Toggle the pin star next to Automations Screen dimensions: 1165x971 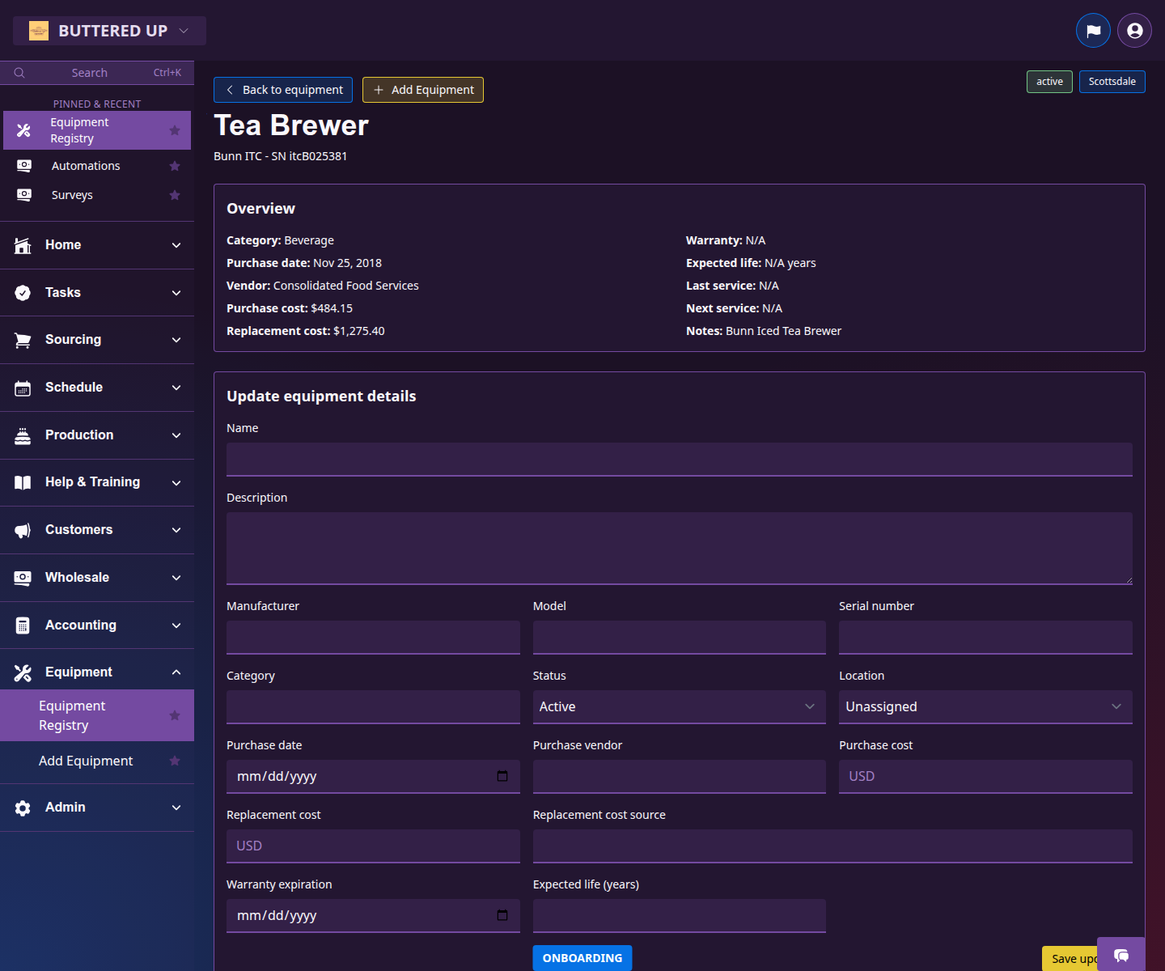coord(174,165)
